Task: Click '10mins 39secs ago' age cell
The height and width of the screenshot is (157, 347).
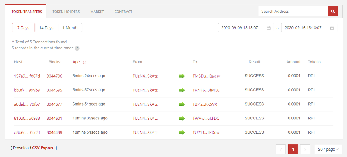Action: coord(90,118)
